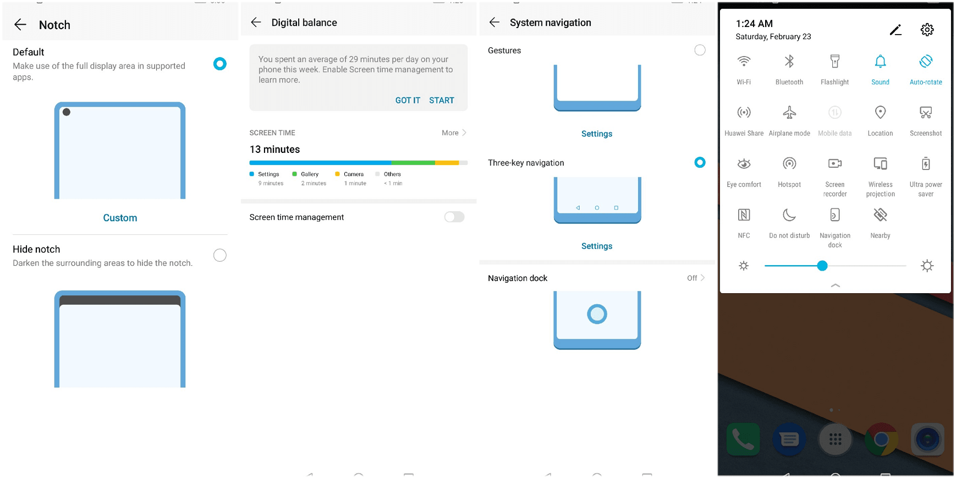
Task: Go back from the Notch screen
Action: (20, 25)
